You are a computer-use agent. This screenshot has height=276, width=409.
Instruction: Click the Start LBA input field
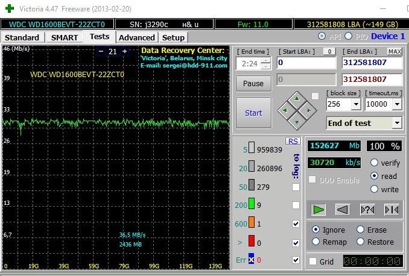(x=306, y=63)
